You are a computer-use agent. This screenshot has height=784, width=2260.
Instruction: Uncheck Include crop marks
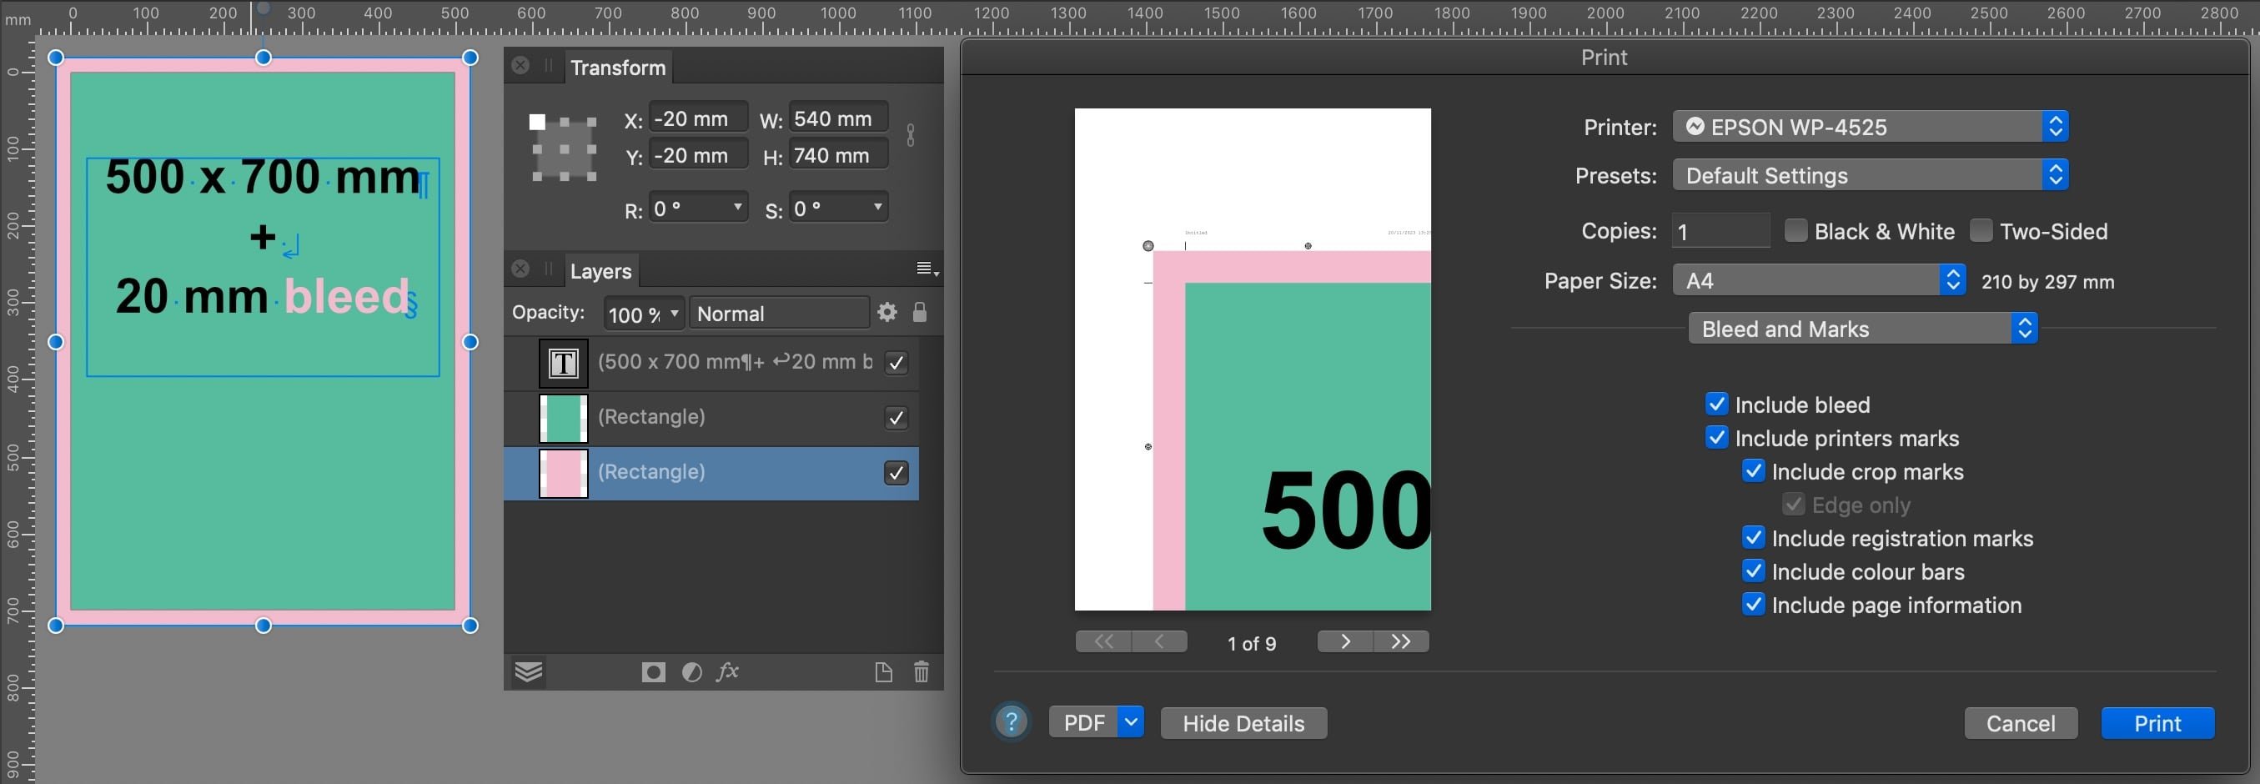(x=1754, y=471)
